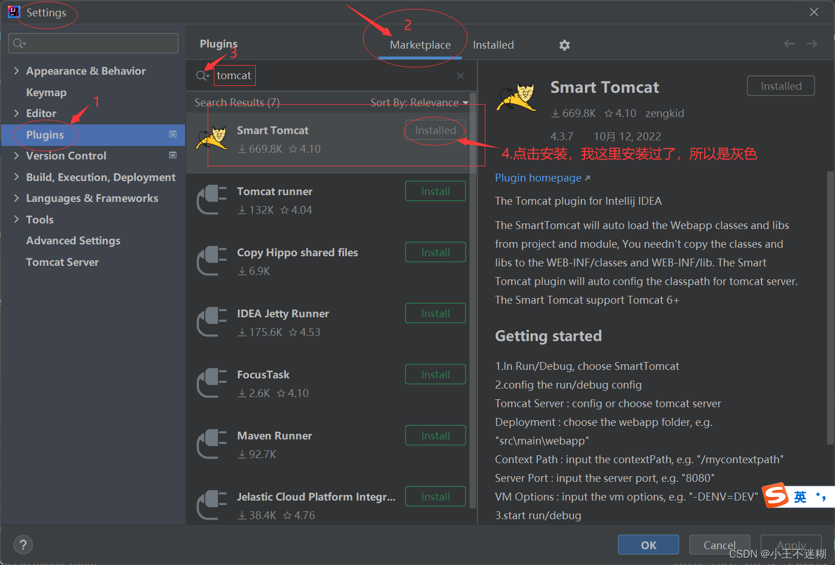Click the Getting started heading
The image size is (835, 565).
(x=548, y=336)
